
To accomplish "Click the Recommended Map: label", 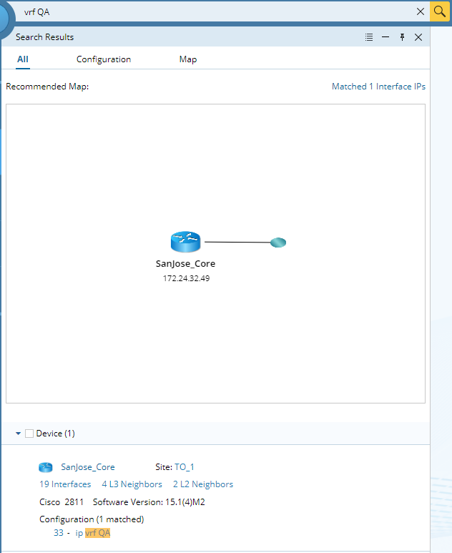I will click(47, 87).
